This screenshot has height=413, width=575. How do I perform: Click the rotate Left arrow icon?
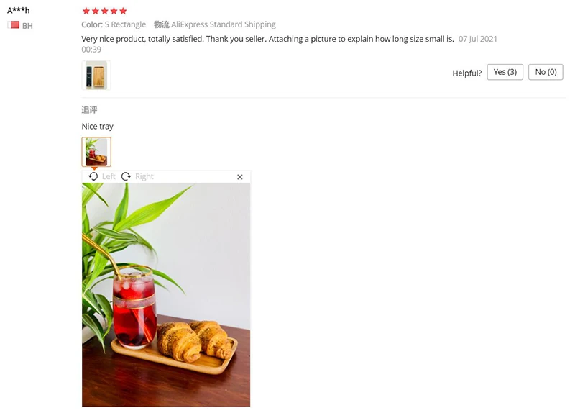[x=93, y=176]
